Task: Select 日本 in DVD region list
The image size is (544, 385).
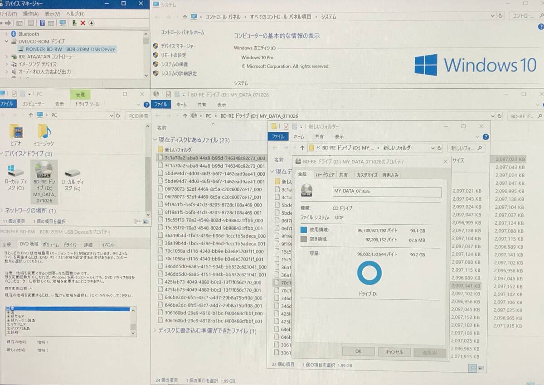Action: [68, 308]
